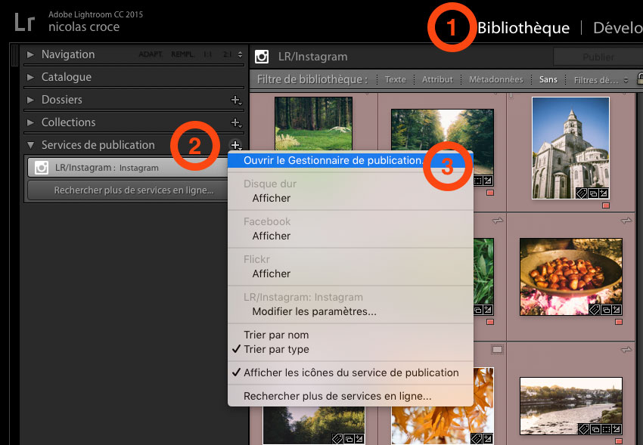Click the Instagram icon in LR/Instagram grid header
The height and width of the screenshot is (445, 643).
[262, 57]
